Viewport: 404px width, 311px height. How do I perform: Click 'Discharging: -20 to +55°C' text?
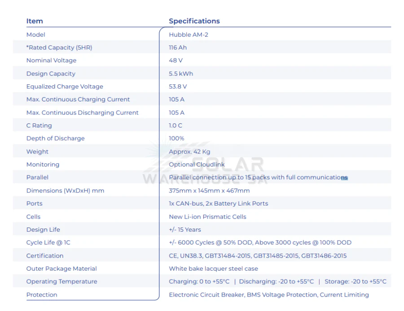(277, 281)
